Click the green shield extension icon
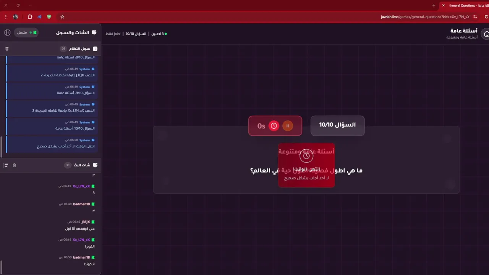The image size is (489, 275). [49, 17]
